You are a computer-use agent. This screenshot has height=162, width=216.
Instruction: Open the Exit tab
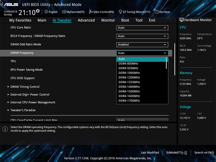[152, 20]
